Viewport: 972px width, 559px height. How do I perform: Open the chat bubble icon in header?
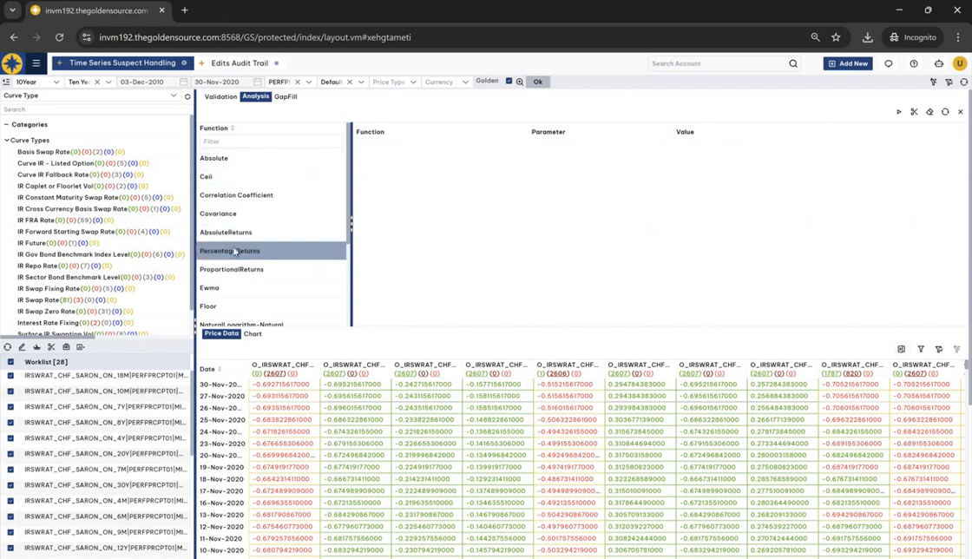tap(889, 63)
